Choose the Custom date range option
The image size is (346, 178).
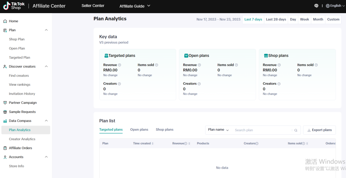point(333,20)
